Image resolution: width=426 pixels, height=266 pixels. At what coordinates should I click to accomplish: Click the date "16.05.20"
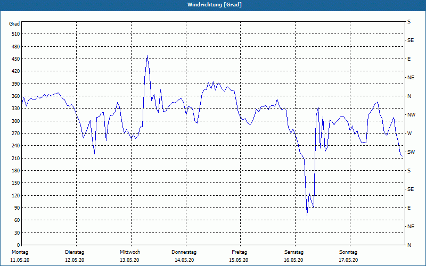(293, 260)
